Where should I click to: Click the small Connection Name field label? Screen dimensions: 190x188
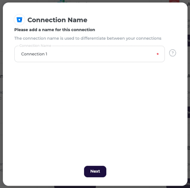(35, 45)
